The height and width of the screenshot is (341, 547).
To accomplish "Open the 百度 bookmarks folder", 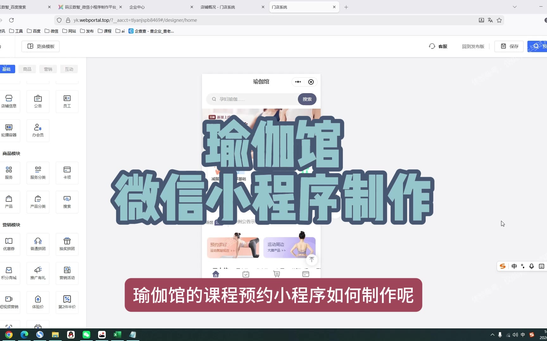I will click(x=34, y=31).
